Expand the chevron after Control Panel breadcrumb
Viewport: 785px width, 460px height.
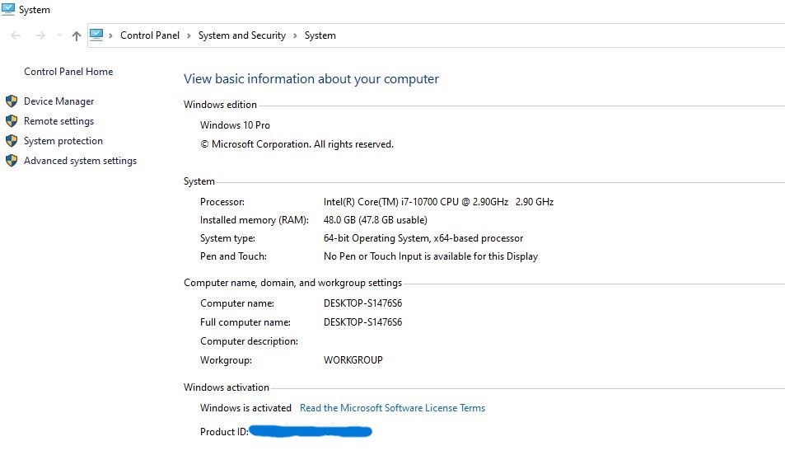189,35
